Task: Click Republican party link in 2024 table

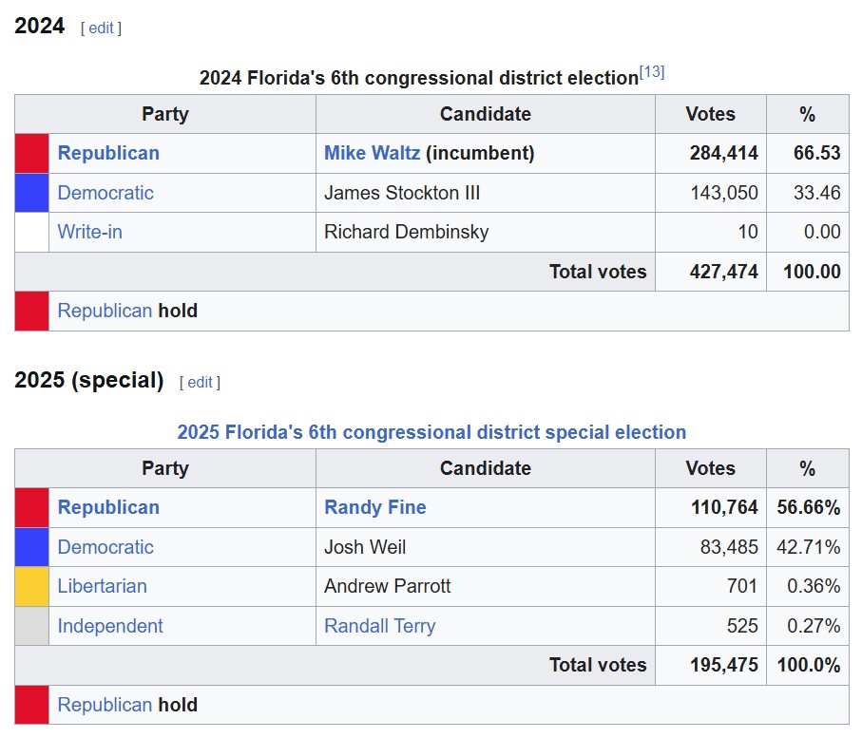Action: coord(108,153)
